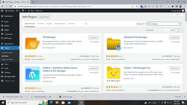187x105 pixels.
Task: Clear the file manager search text
Action: pos(179,24)
